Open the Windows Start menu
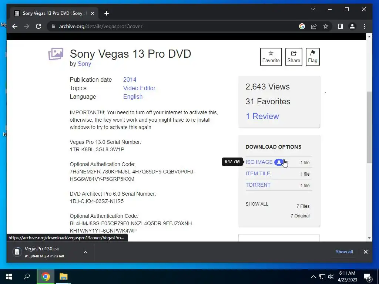 click(9, 277)
